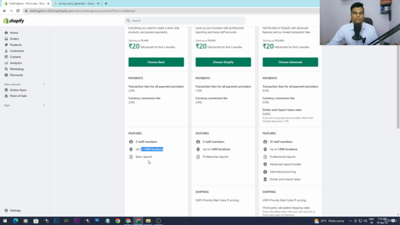Expand the Sales channels section

pos(44,84)
